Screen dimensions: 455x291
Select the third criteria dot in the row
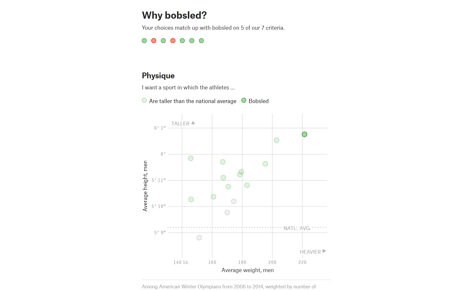(x=163, y=40)
